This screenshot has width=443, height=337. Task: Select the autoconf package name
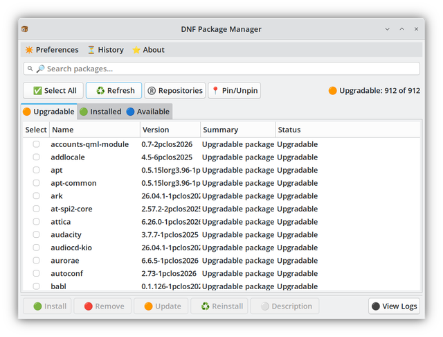tap(67, 273)
